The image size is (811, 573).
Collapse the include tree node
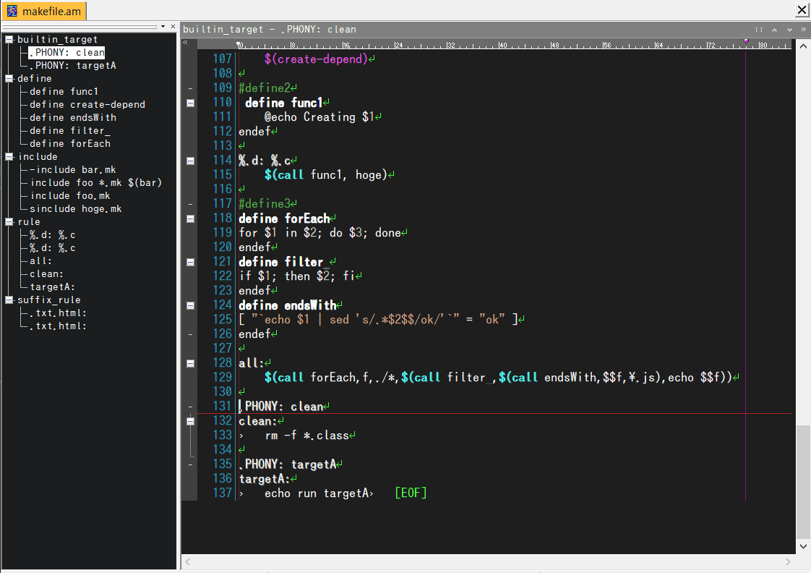pos(9,156)
